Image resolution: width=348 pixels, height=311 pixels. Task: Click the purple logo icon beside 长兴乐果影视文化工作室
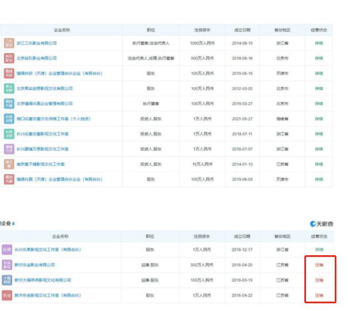tap(7, 250)
